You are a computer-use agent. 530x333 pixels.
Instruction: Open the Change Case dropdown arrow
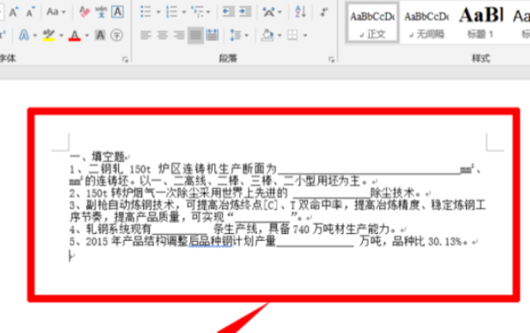click(63, 12)
